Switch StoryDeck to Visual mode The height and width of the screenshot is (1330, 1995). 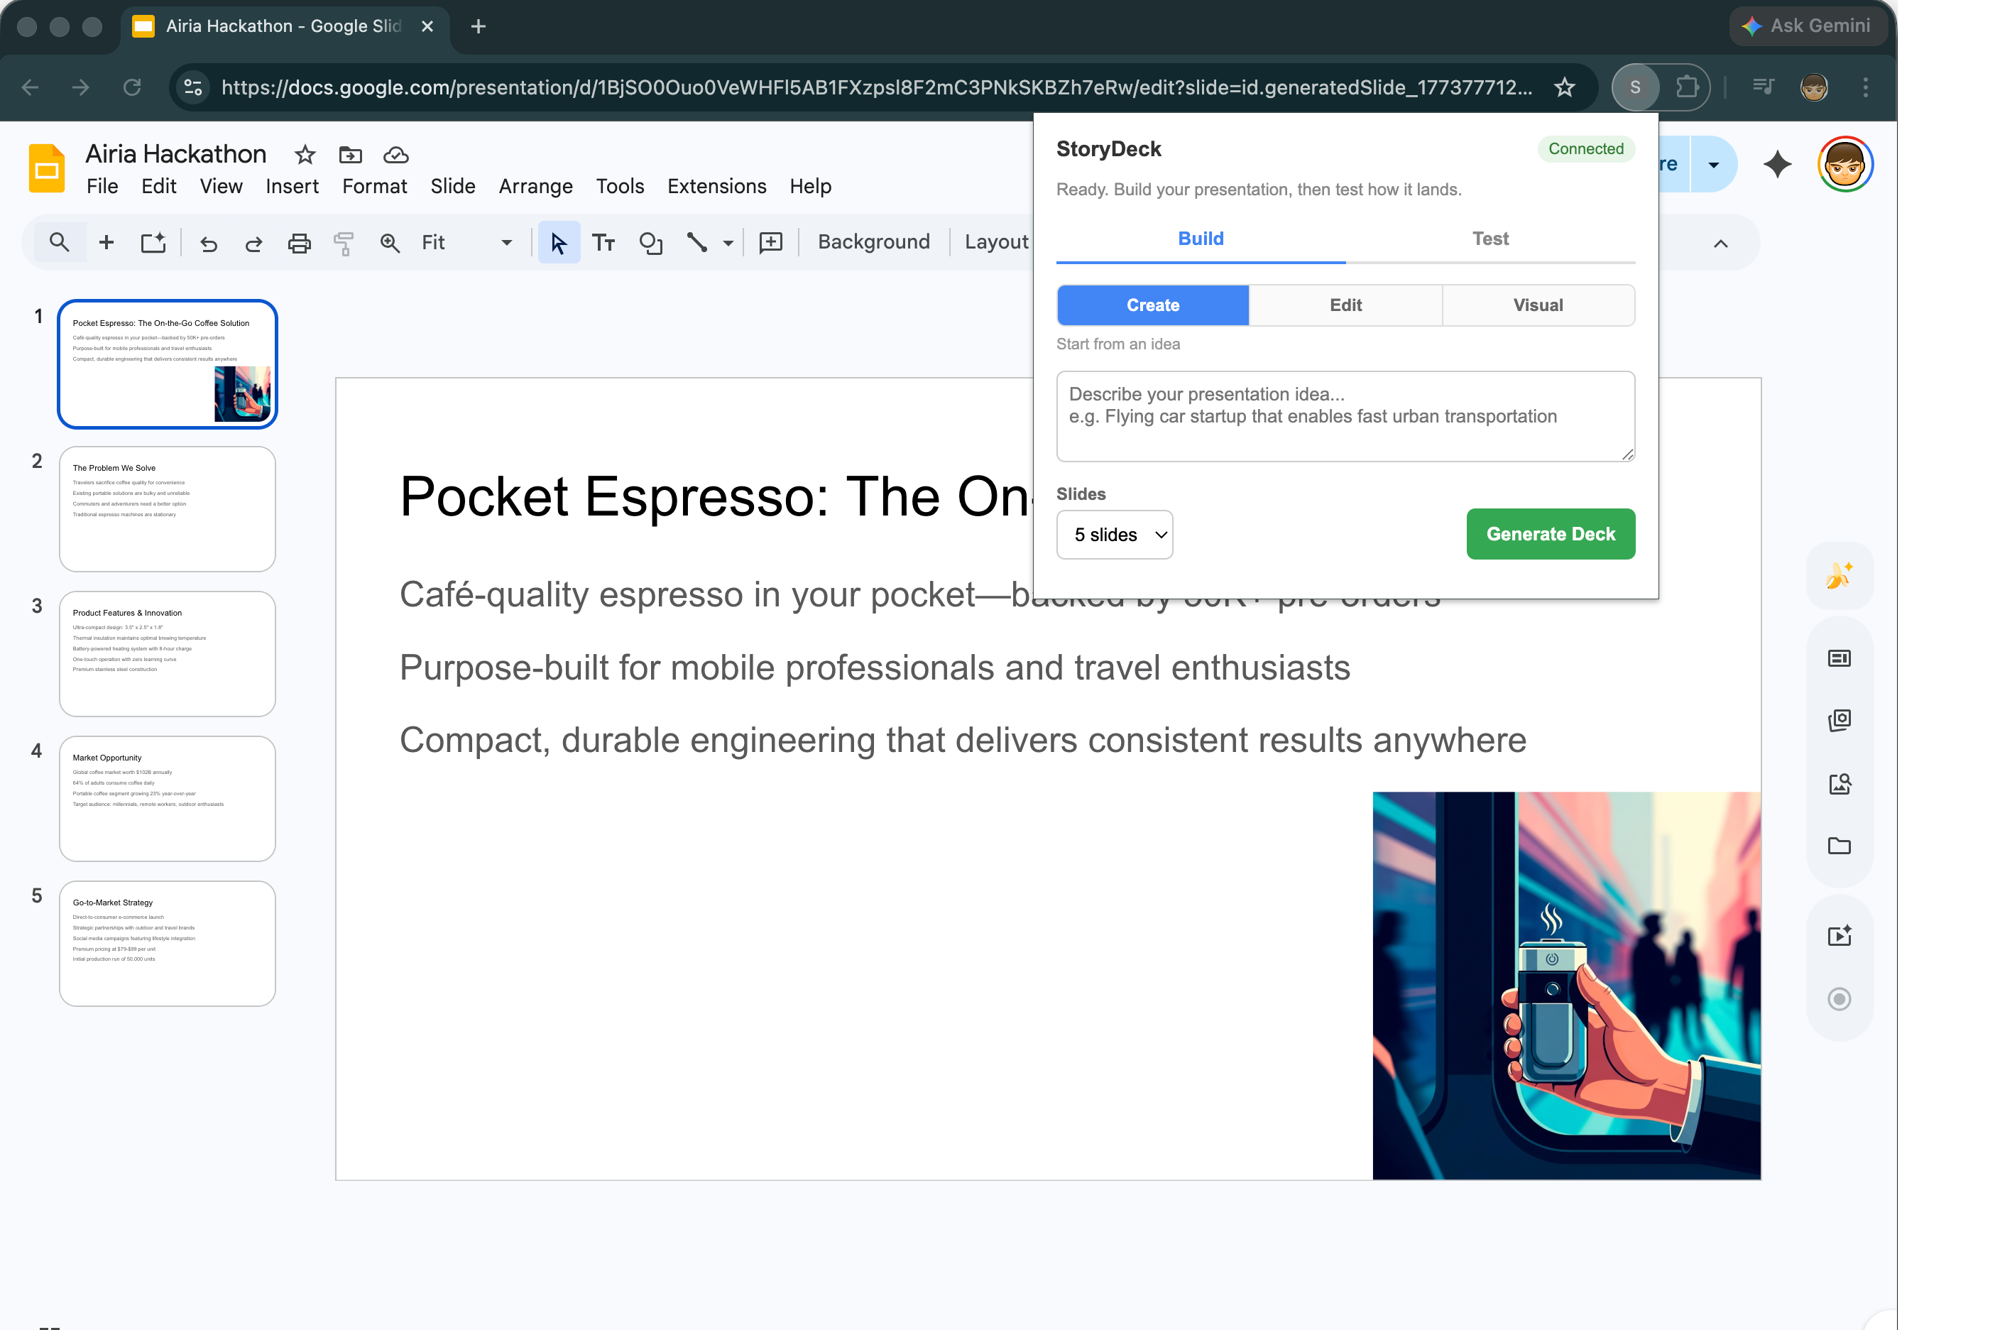point(1538,305)
